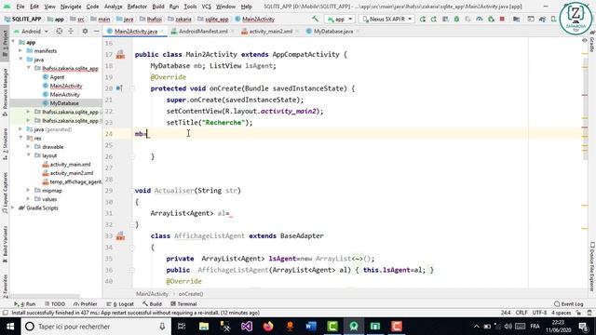Expand the mipmap folder

[28, 190]
